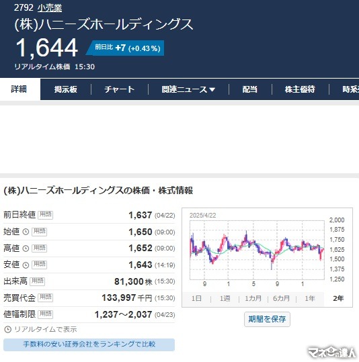Click the 安値 value 1,643
The height and width of the screenshot is (362, 359).
141,265
